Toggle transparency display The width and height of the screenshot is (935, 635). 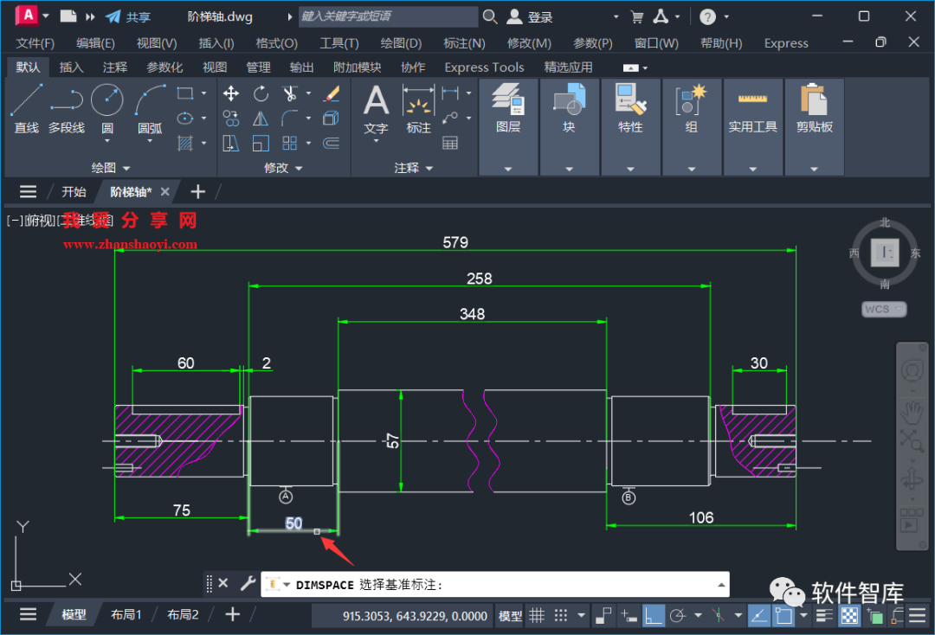(x=849, y=615)
